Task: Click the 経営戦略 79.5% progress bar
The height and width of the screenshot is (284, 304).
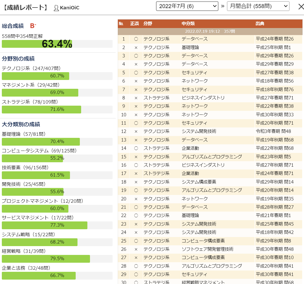Action: click(x=57, y=259)
